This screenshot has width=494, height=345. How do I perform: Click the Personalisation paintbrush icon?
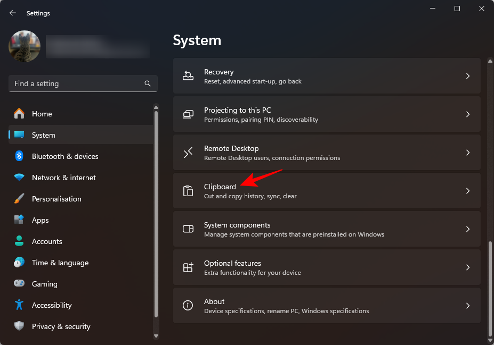click(x=19, y=199)
